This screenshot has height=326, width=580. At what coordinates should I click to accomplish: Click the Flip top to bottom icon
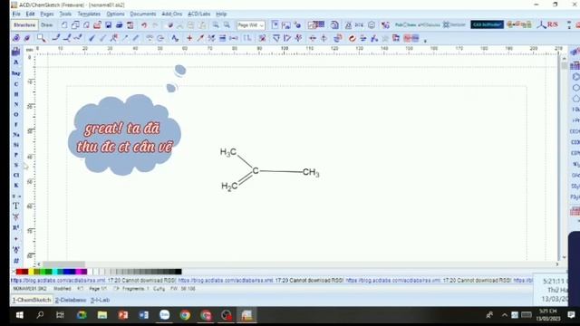click(x=324, y=38)
